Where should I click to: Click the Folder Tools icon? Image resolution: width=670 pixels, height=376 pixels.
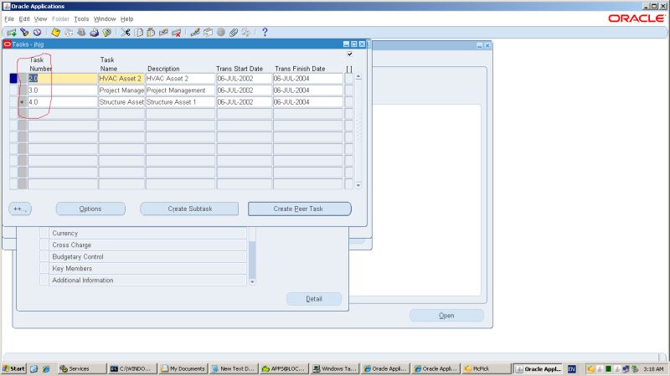tap(246, 33)
